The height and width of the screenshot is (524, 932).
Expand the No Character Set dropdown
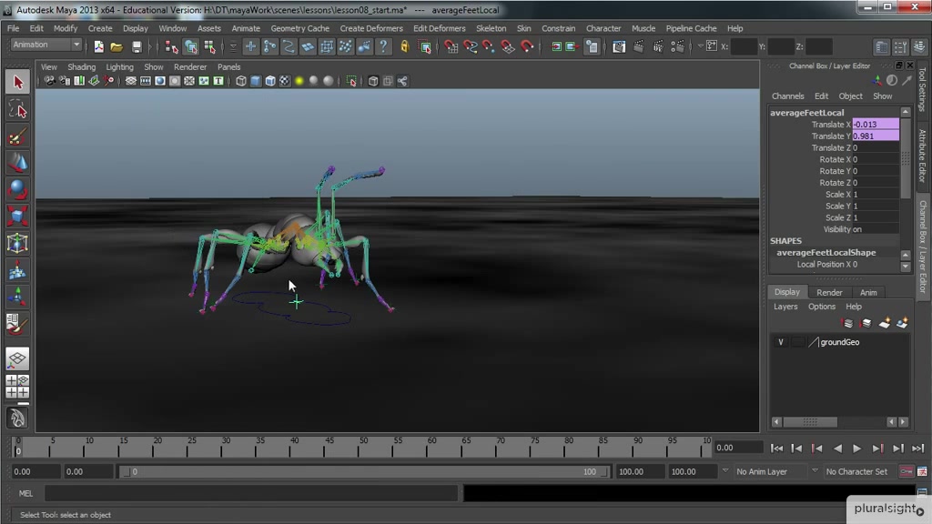tap(856, 471)
